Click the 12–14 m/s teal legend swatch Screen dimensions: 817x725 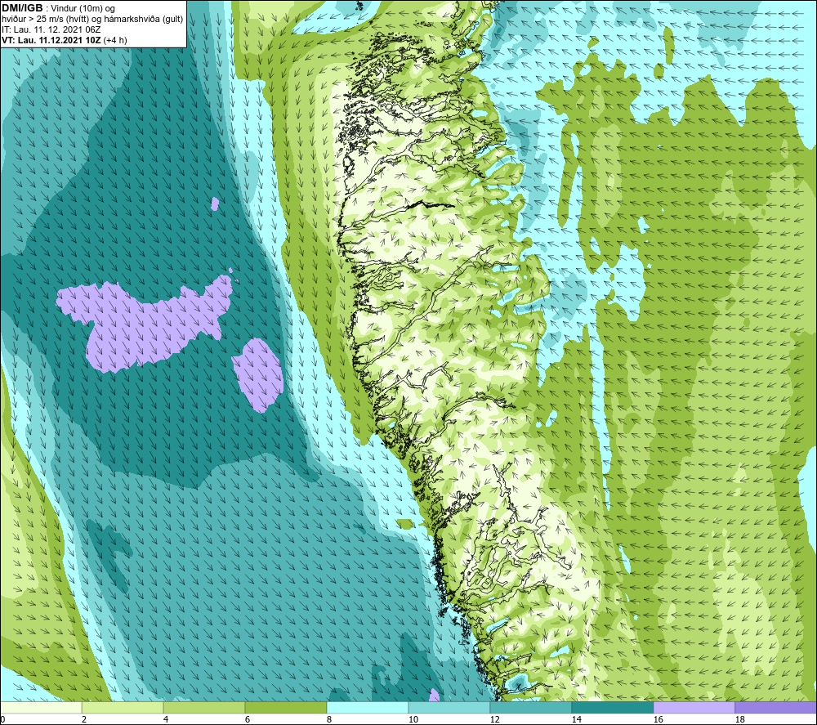(531, 707)
